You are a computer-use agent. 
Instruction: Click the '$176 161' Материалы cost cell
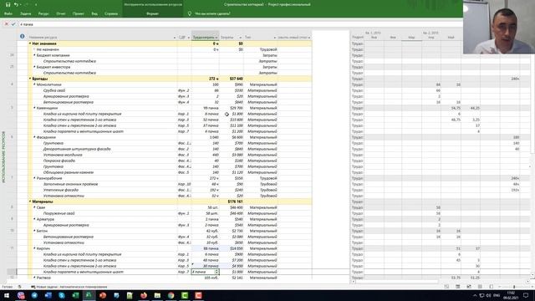pos(232,202)
